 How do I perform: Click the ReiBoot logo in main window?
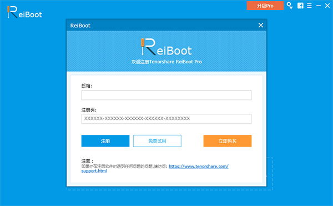[x=24, y=12]
